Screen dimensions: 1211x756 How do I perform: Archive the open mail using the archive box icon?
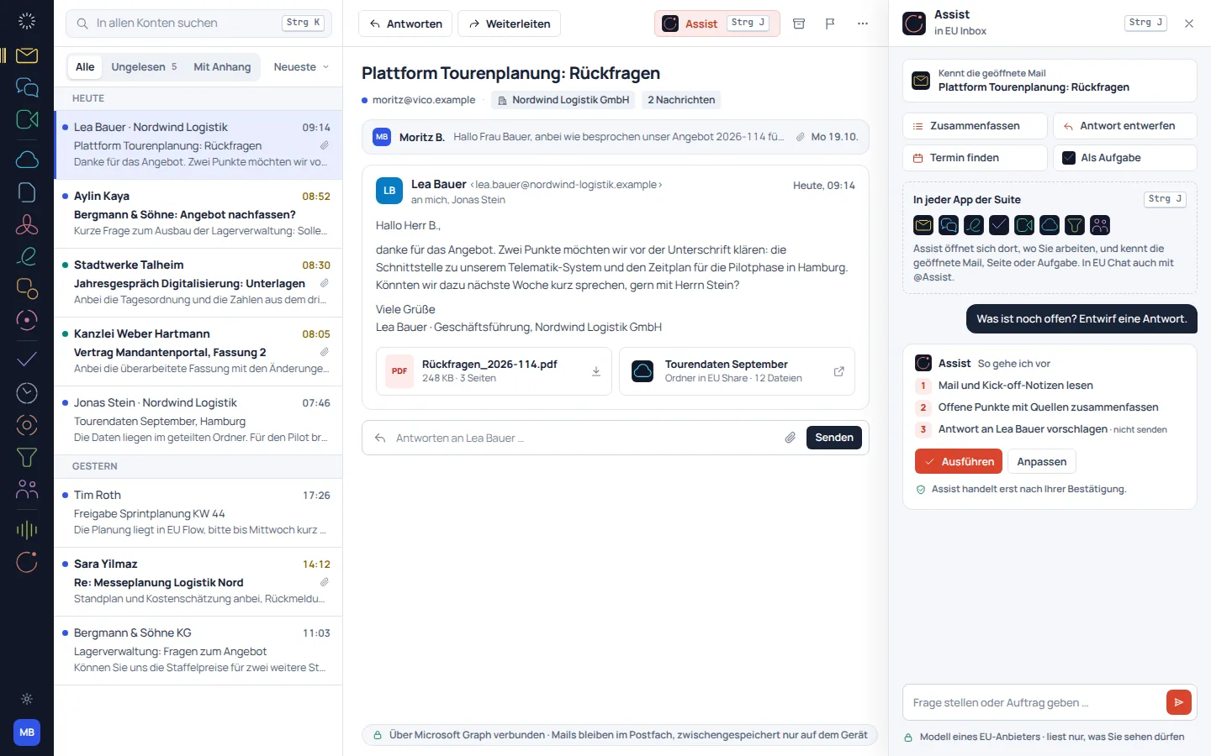pos(799,24)
